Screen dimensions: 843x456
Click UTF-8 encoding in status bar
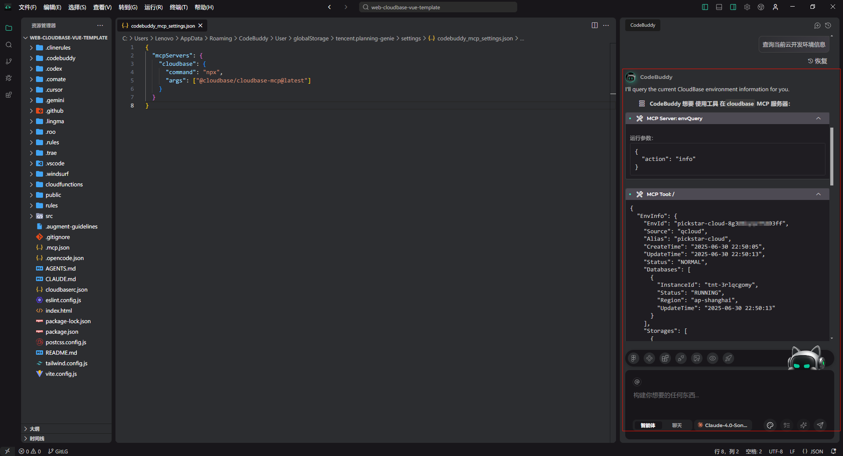776,451
